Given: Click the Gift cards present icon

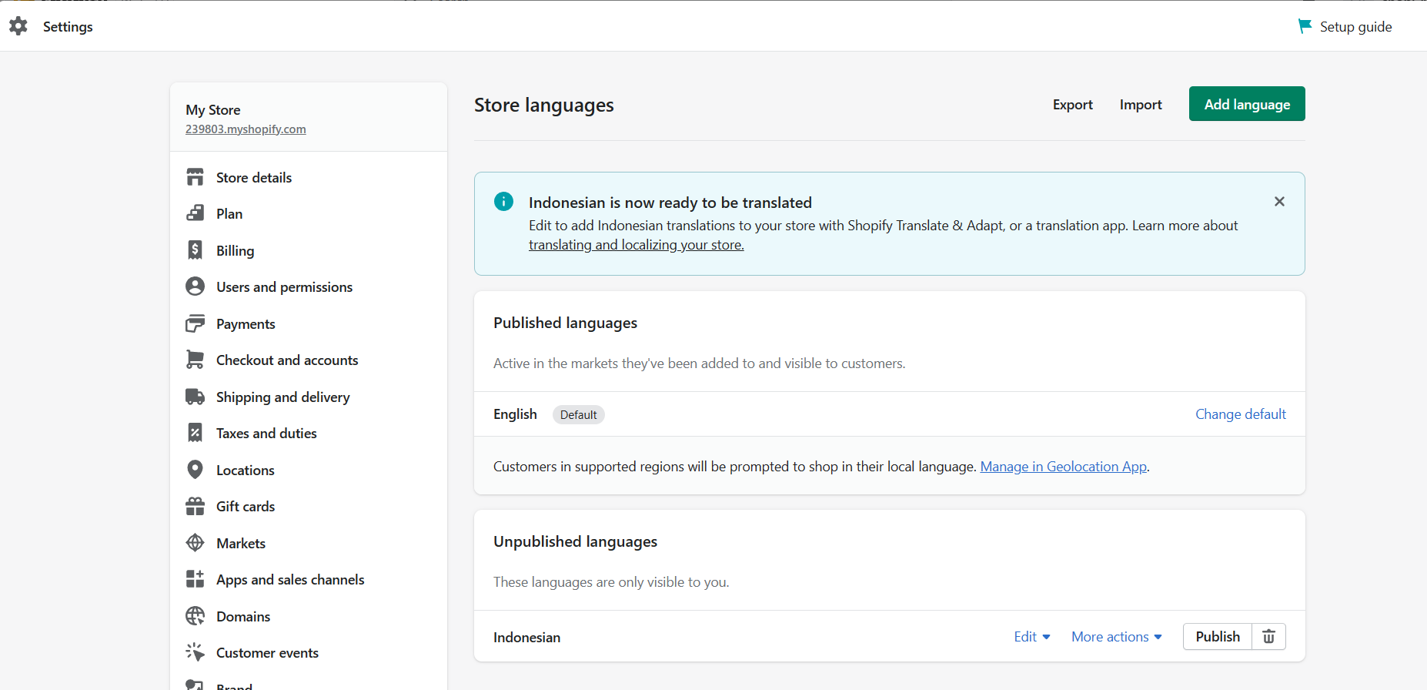Looking at the screenshot, I should pos(196,506).
